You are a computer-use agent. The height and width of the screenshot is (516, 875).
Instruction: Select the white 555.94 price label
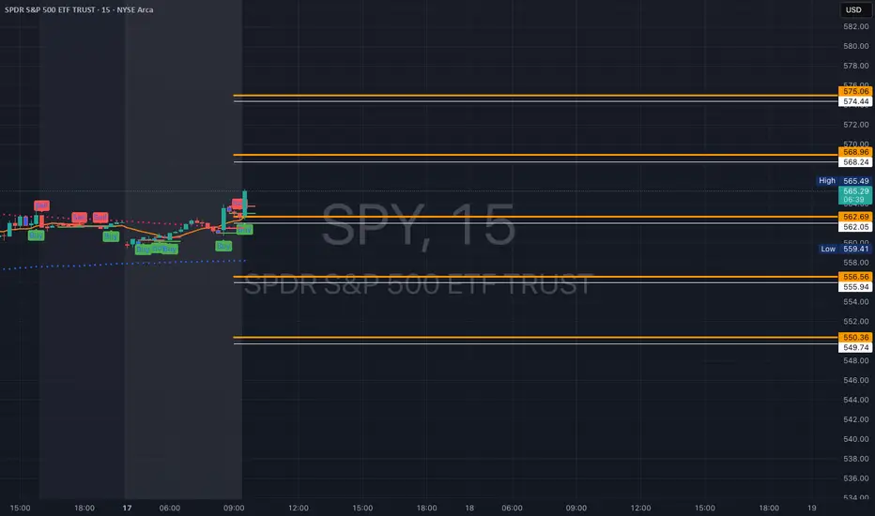(x=855, y=287)
